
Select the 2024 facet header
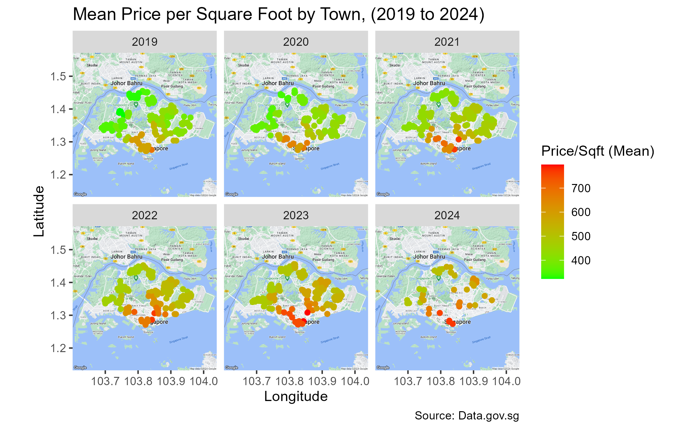(x=447, y=215)
